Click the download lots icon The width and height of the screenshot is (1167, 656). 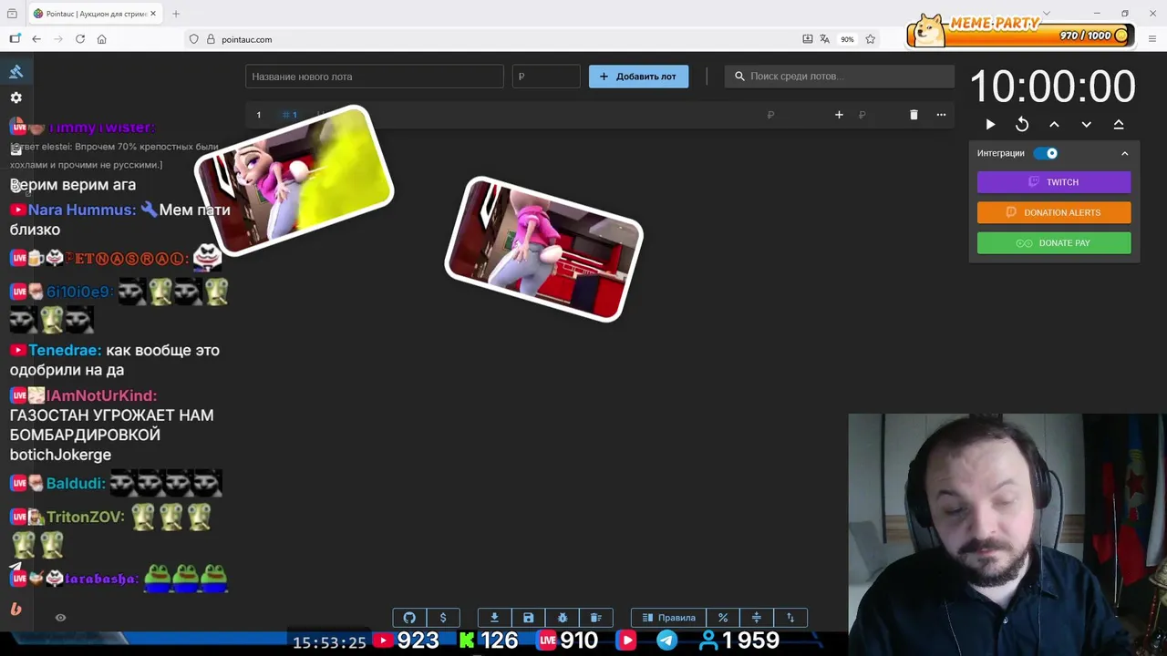(494, 618)
